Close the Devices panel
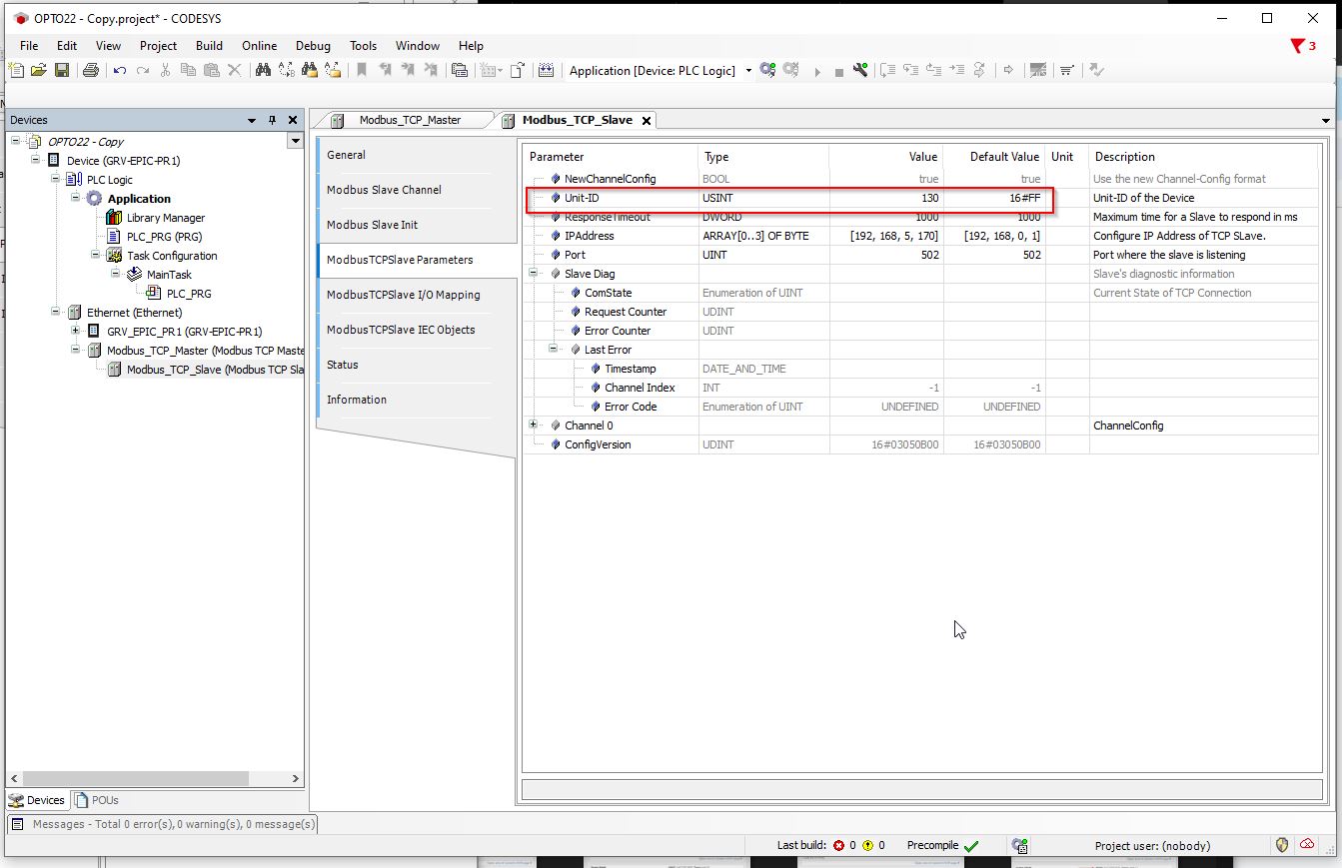Screen dimensions: 1342x868 click(x=293, y=120)
